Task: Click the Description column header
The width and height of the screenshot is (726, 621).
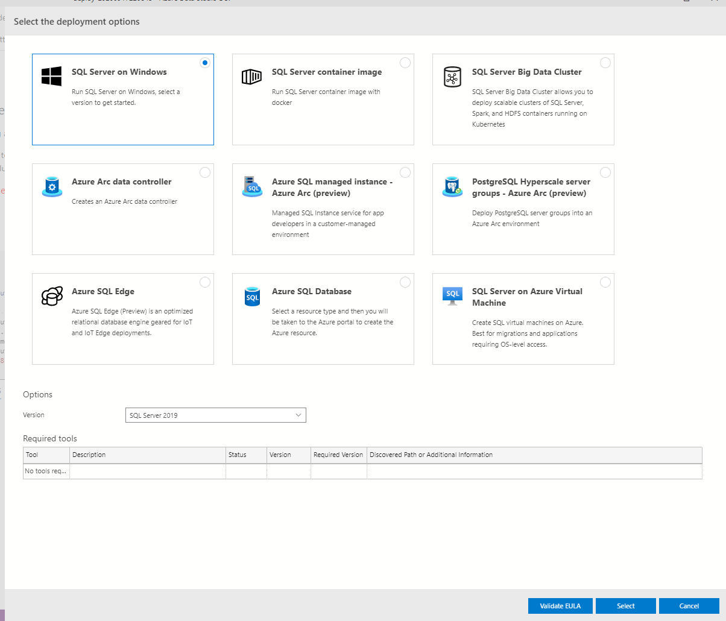Action: click(148, 455)
